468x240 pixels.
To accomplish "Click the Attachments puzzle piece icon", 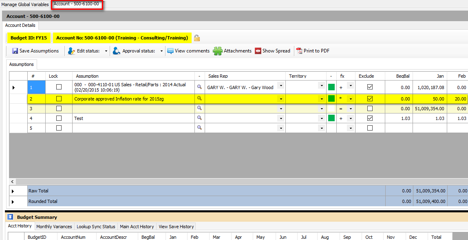I will tap(217, 51).
